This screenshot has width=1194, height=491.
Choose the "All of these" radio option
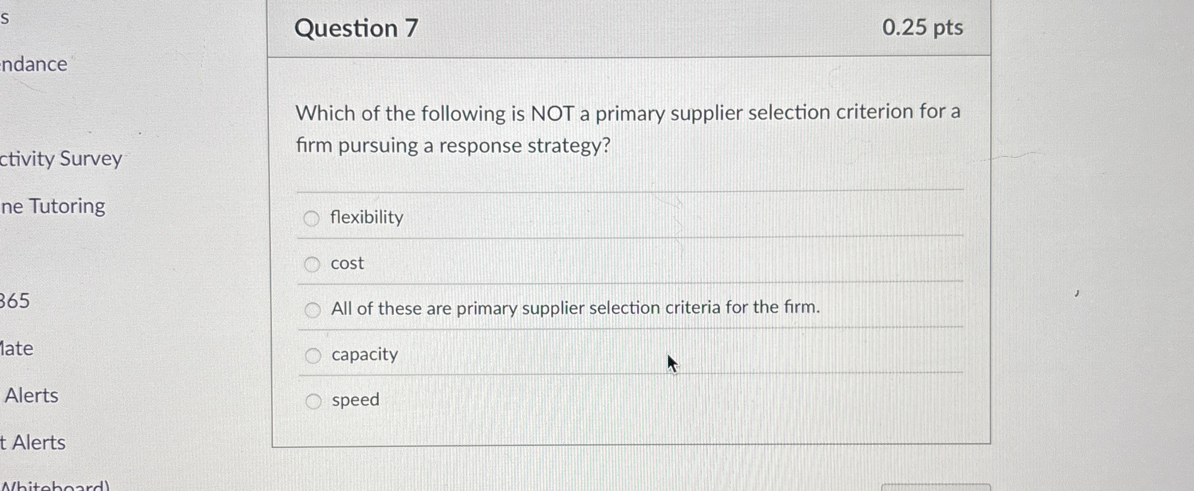tap(313, 310)
